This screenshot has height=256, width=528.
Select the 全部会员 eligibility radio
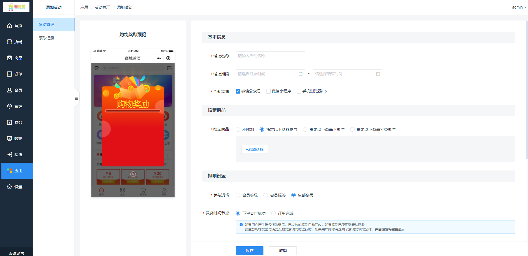[x=293, y=195]
